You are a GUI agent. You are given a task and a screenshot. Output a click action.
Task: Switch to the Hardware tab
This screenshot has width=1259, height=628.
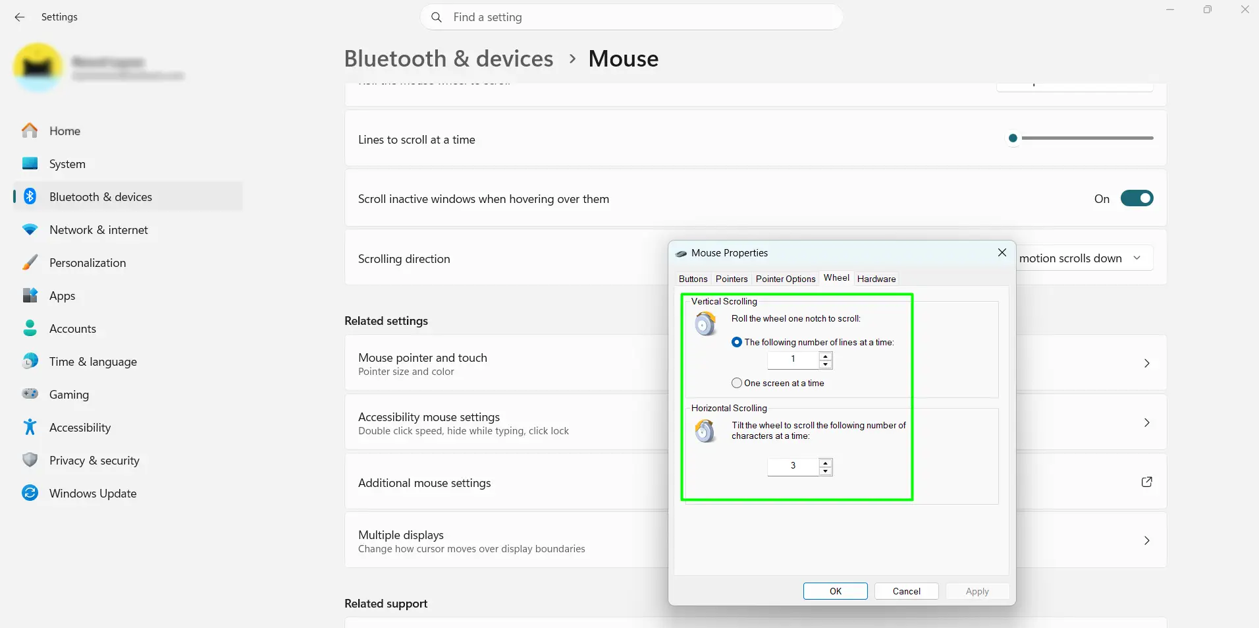(876, 279)
